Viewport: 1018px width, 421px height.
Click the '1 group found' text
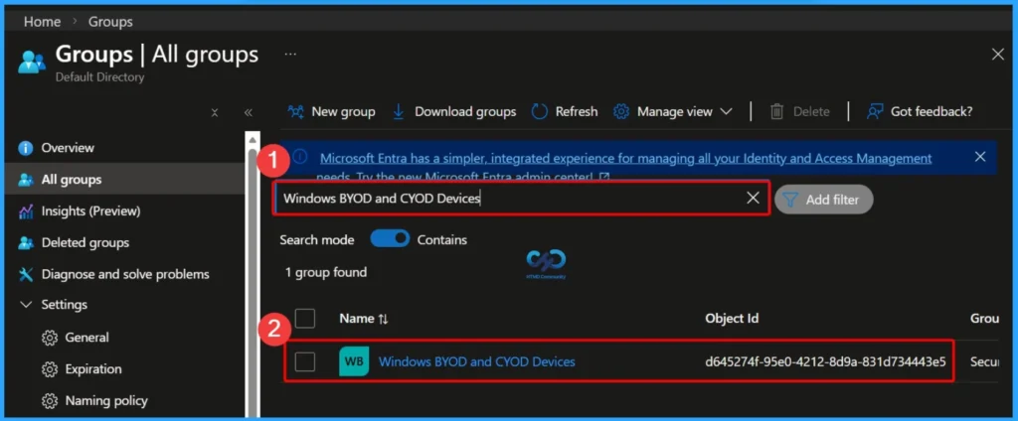[x=326, y=272]
